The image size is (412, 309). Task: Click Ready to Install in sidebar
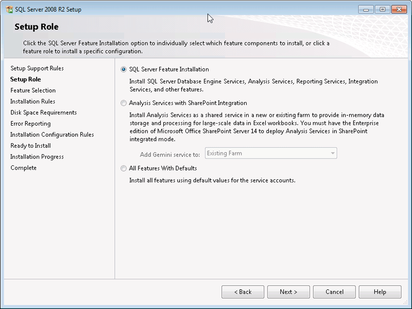[30, 146]
